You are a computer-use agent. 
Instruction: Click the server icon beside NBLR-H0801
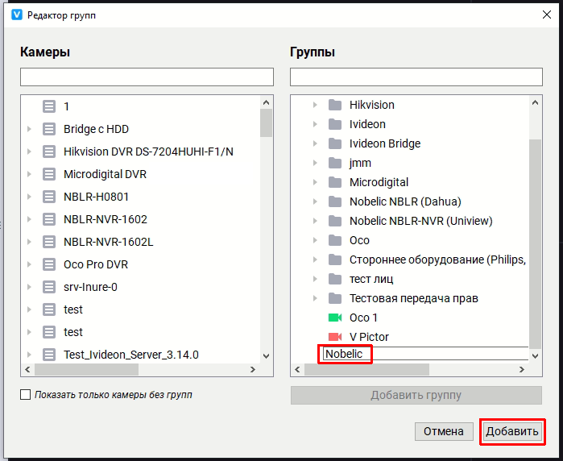(49, 197)
